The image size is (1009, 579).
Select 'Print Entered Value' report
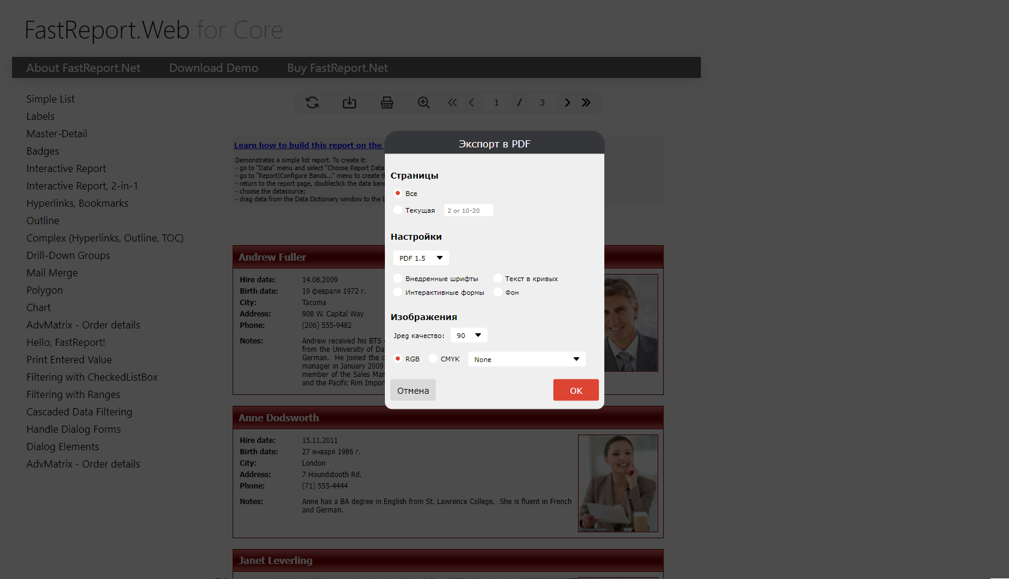(x=69, y=360)
